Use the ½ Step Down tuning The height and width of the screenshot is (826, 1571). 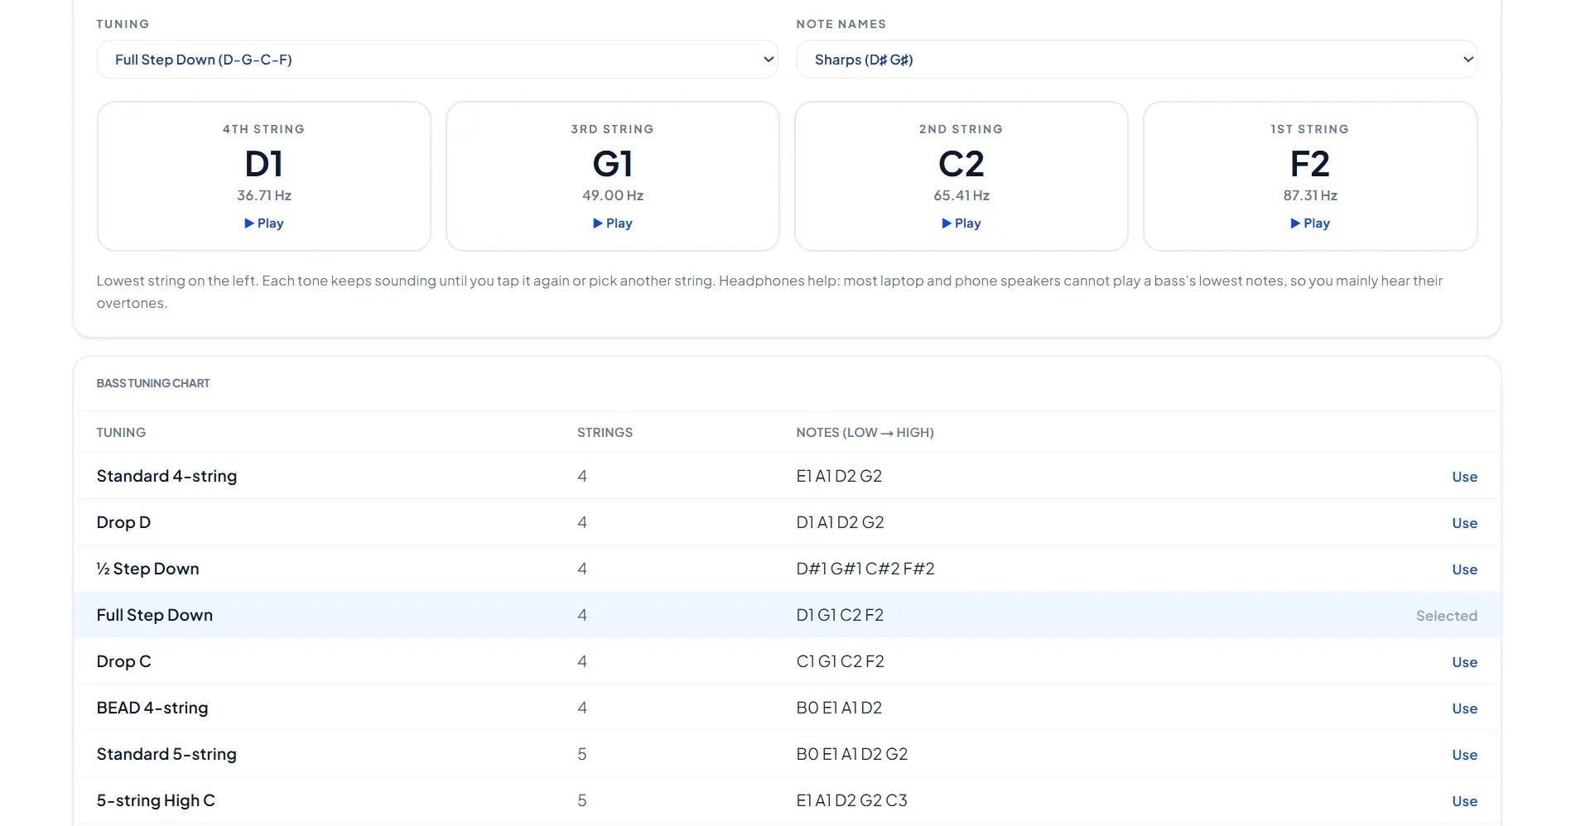(1464, 569)
